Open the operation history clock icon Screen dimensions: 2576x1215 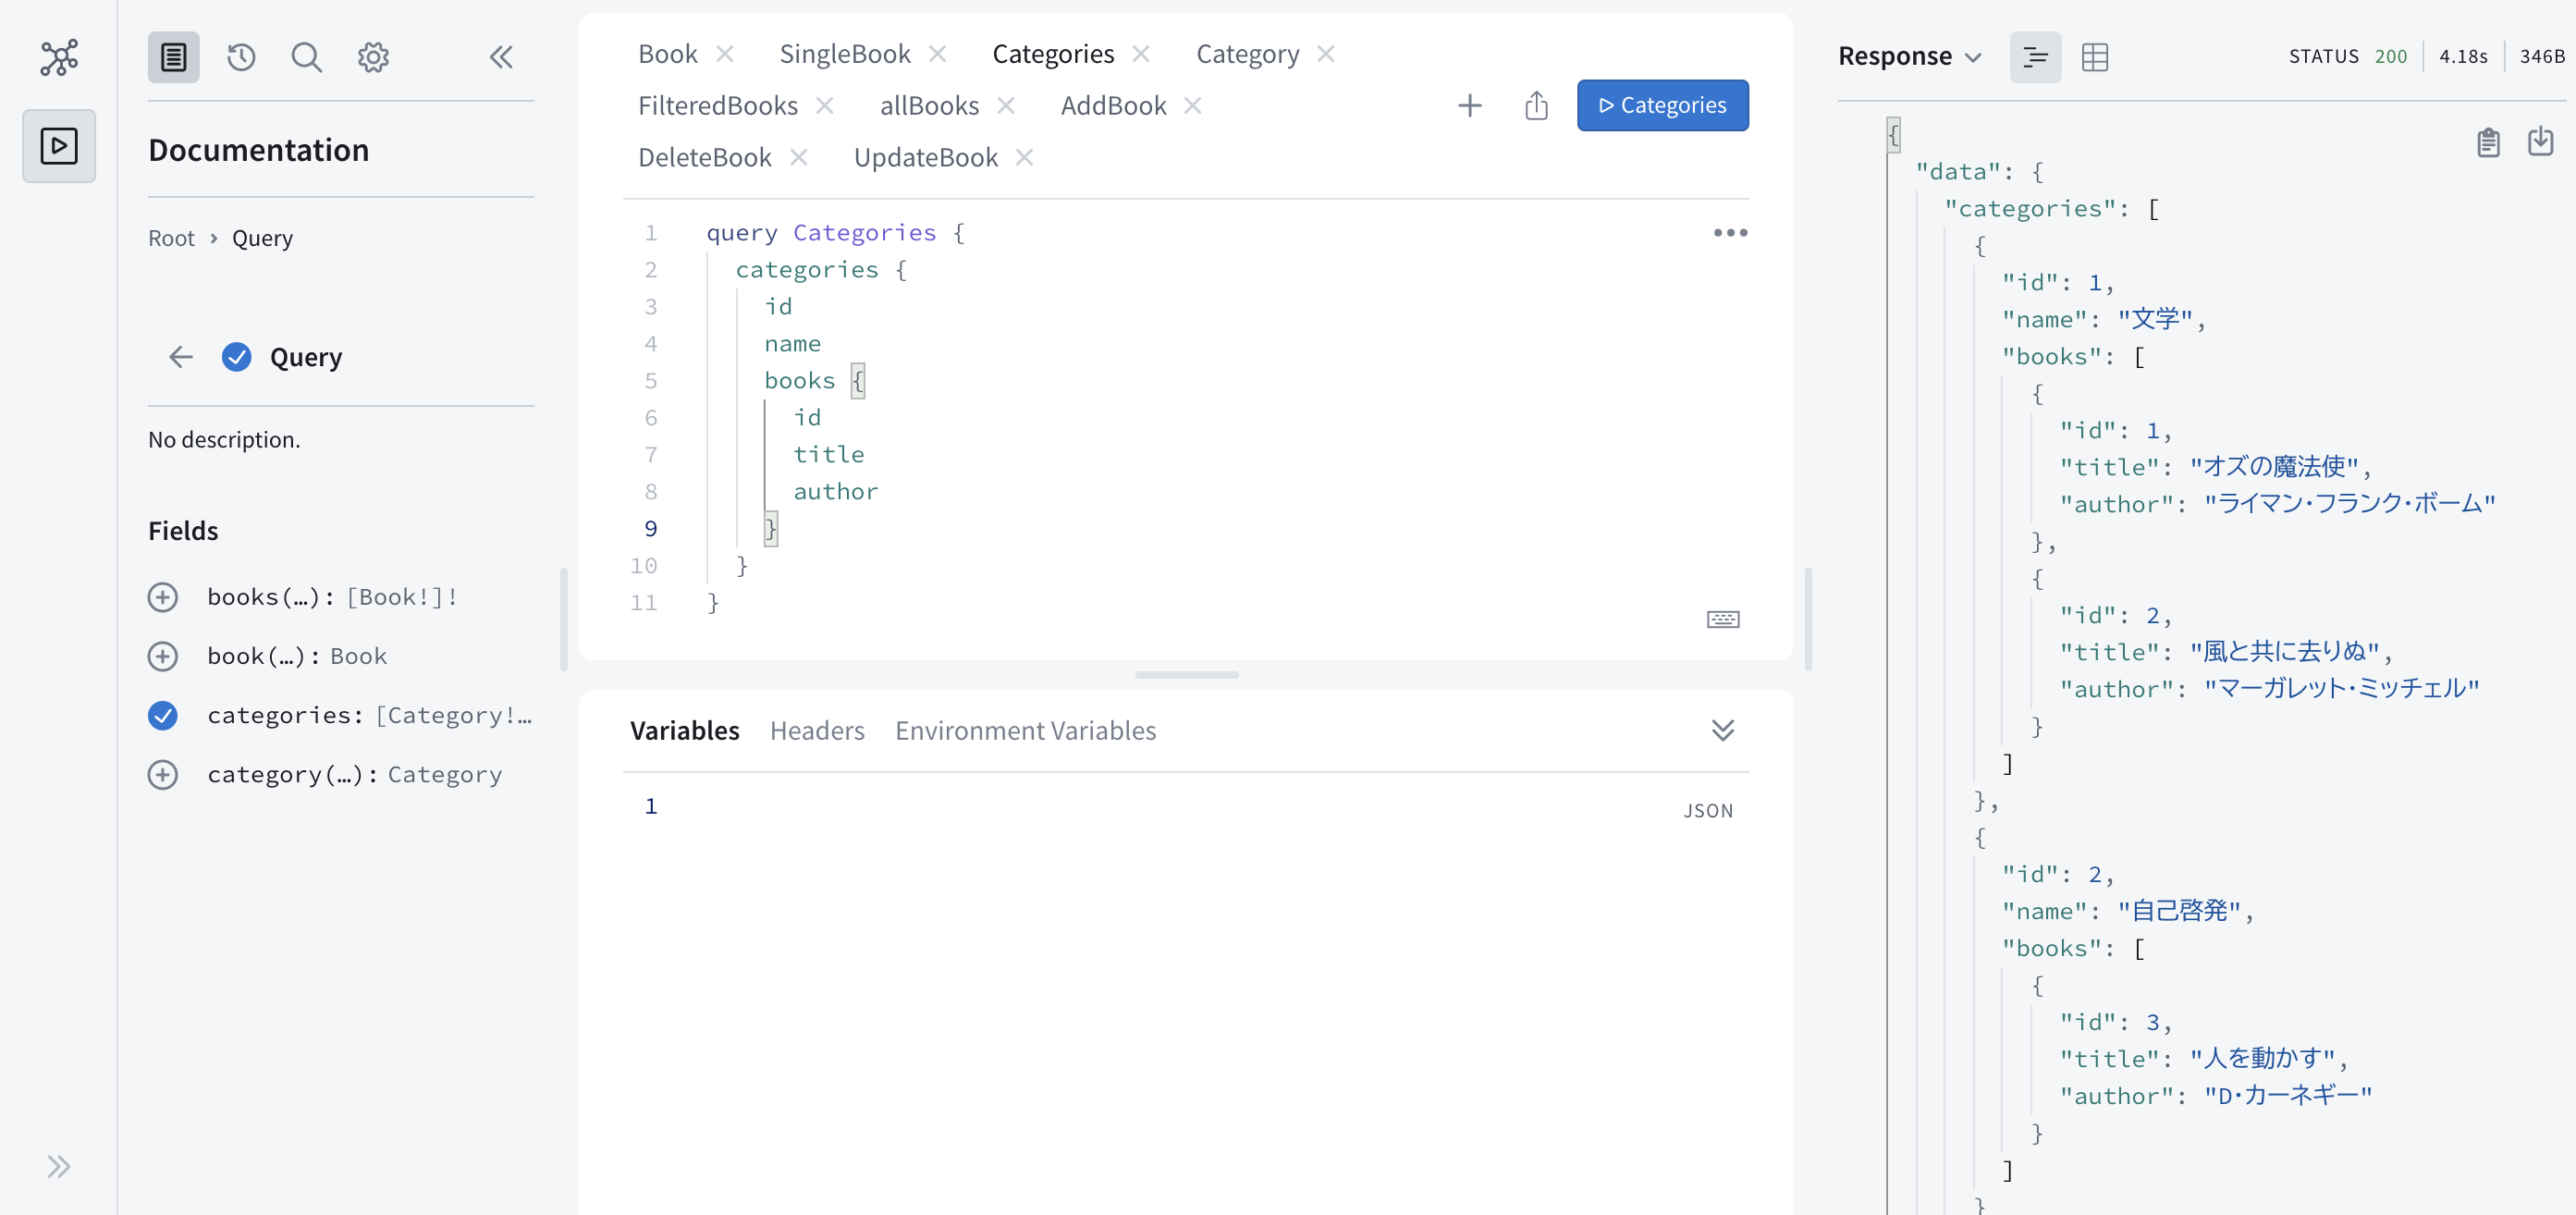click(241, 57)
